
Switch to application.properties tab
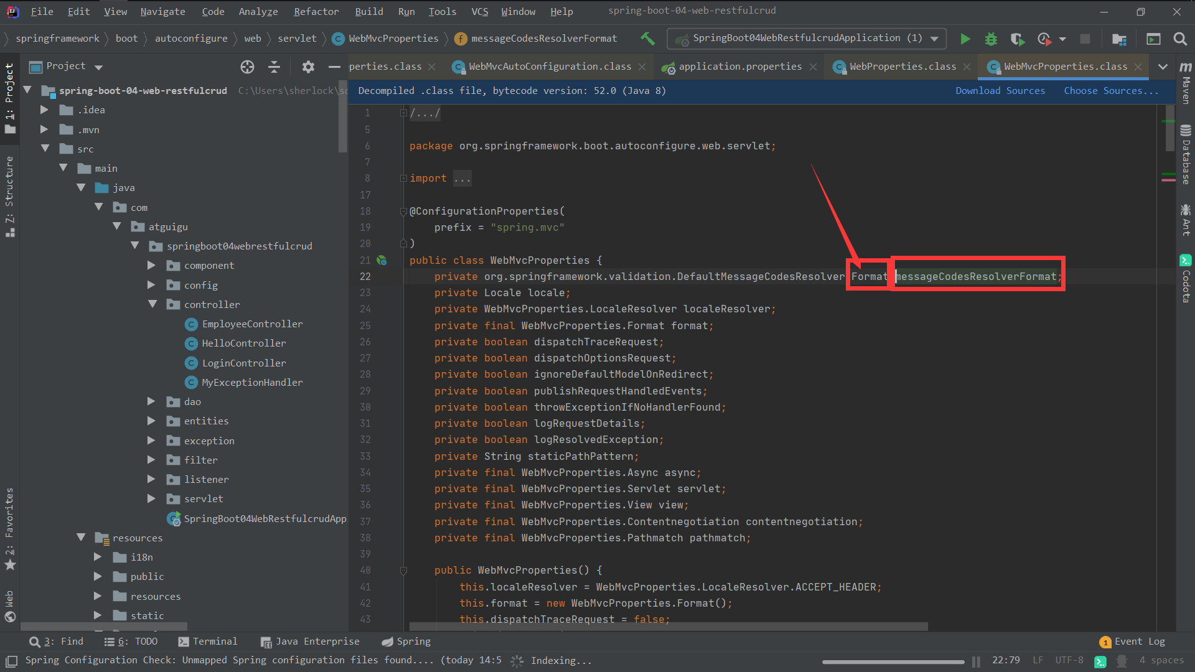coord(739,67)
